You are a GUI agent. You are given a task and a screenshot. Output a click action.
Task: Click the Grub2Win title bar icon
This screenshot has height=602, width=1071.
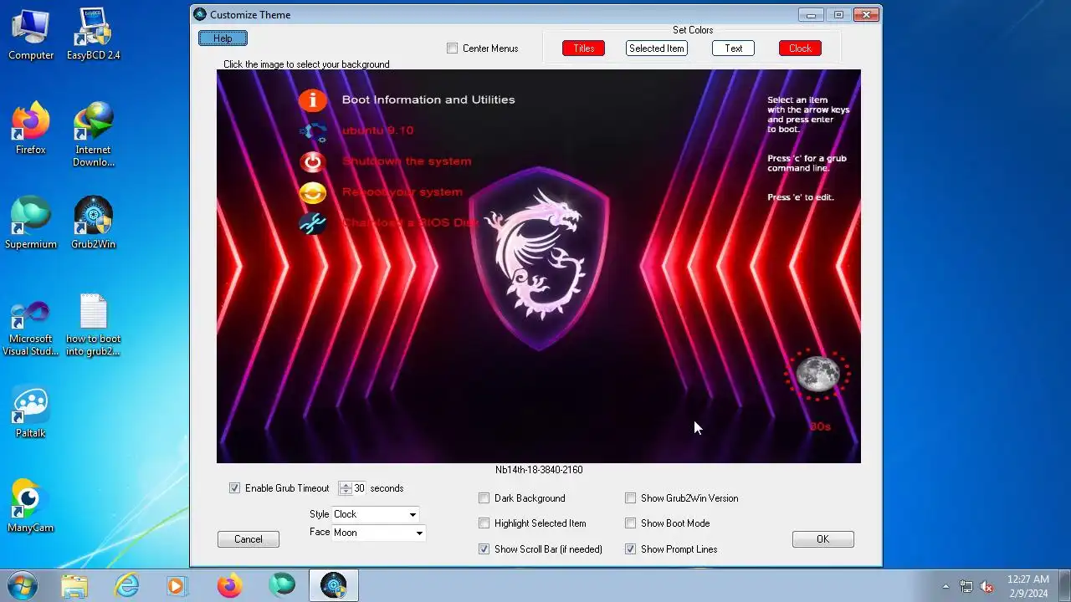[199, 14]
